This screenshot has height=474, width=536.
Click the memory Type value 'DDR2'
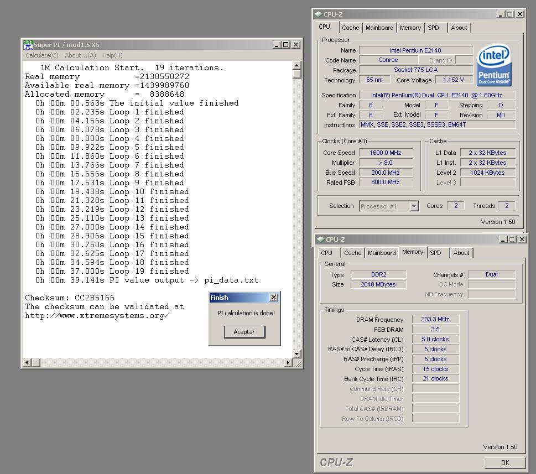coord(379,274)
